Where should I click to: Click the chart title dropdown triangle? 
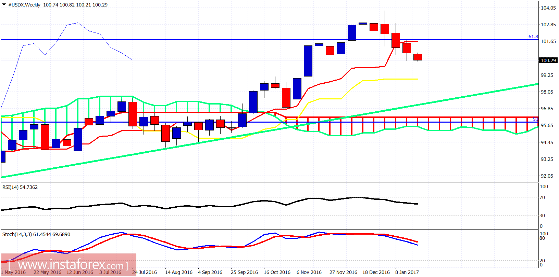point(4,5)
